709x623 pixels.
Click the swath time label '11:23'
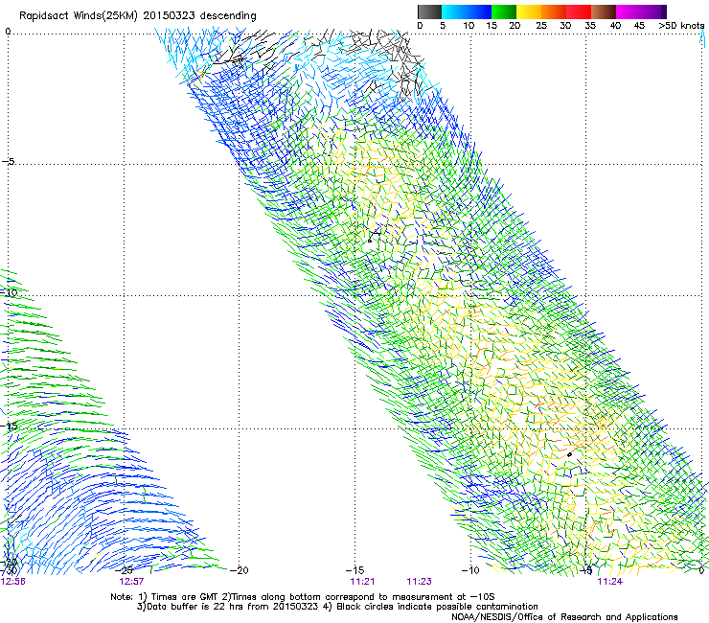point(419,582)
